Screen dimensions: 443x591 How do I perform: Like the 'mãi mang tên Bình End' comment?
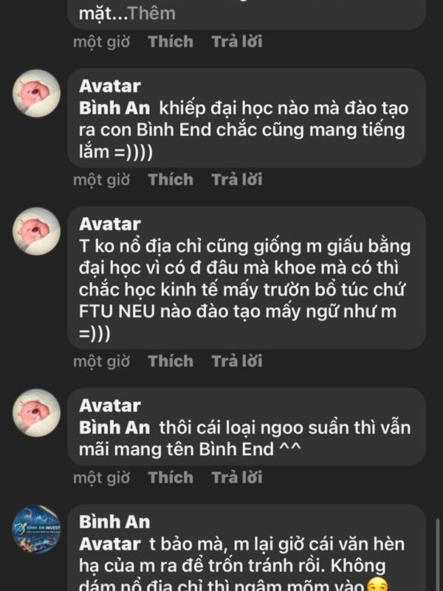pos(171,477)
